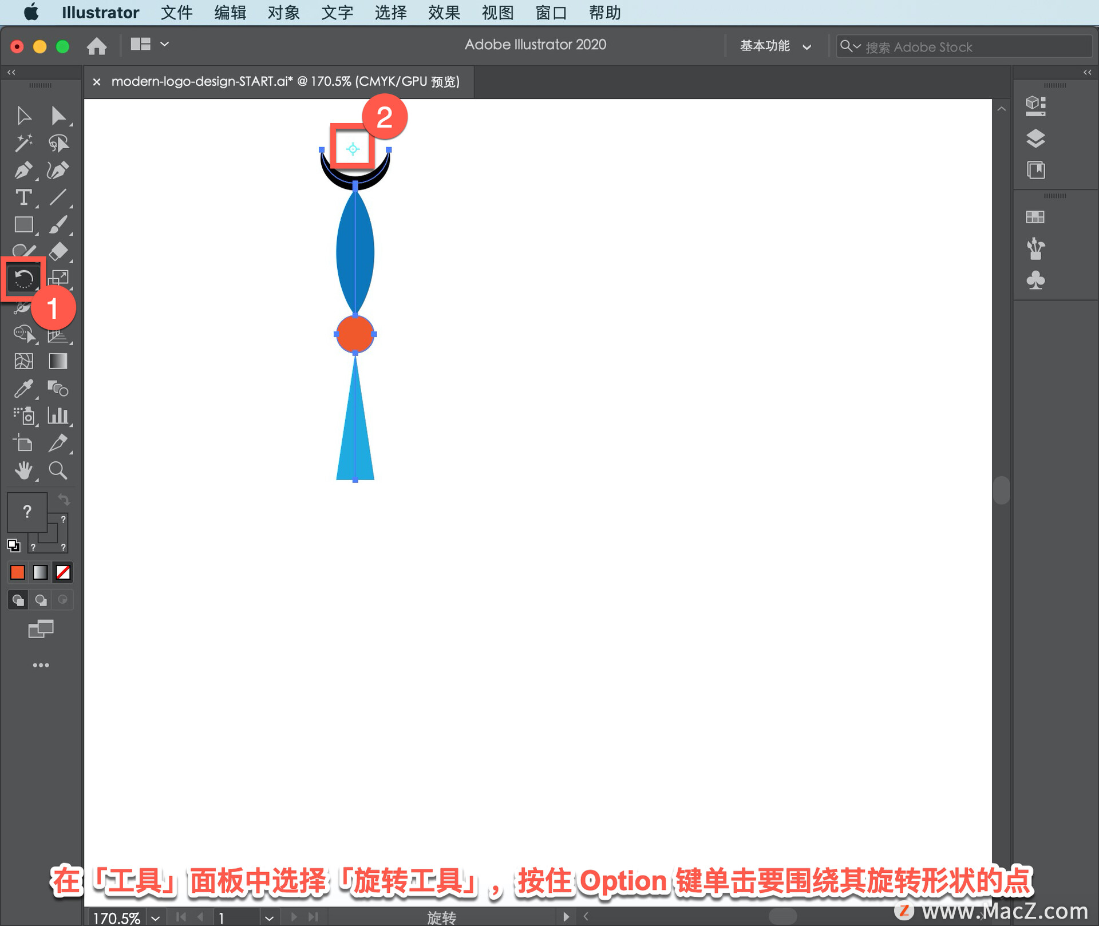Collapse the right panel dock
1099x926 pixels.
[x=1087, y=72]
